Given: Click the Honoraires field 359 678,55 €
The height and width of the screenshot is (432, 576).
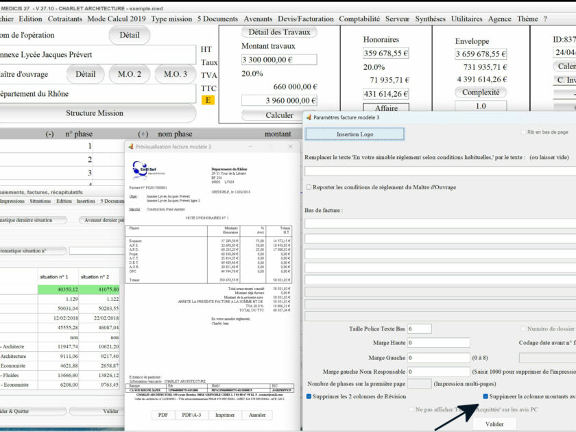Looking at the screenshot, I should point(386,53).
